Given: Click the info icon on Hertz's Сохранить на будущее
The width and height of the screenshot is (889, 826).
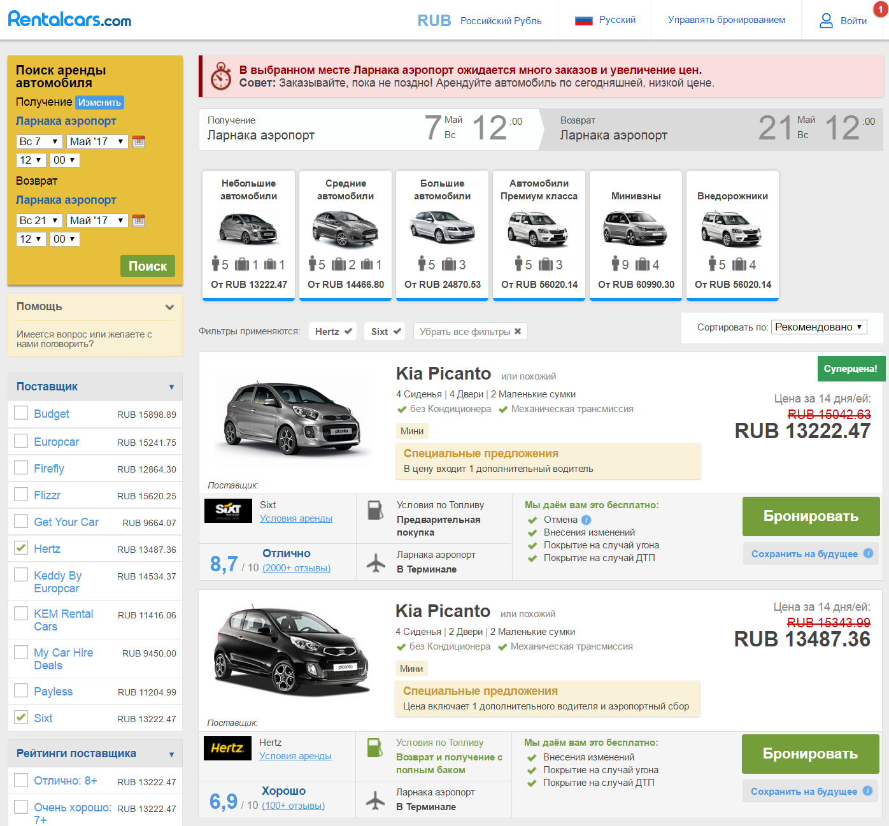Looking at the screenshot, I should [x=867, y=791].
